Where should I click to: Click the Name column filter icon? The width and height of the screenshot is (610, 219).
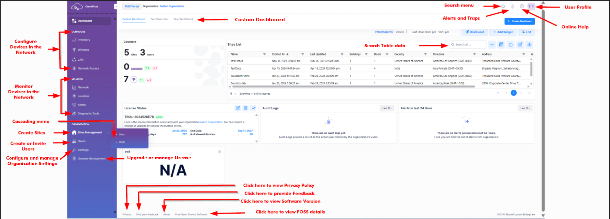264,54
